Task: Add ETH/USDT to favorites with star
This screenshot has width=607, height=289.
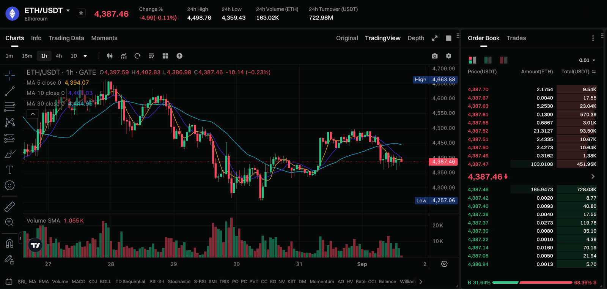Action: (x=81, y=13)
